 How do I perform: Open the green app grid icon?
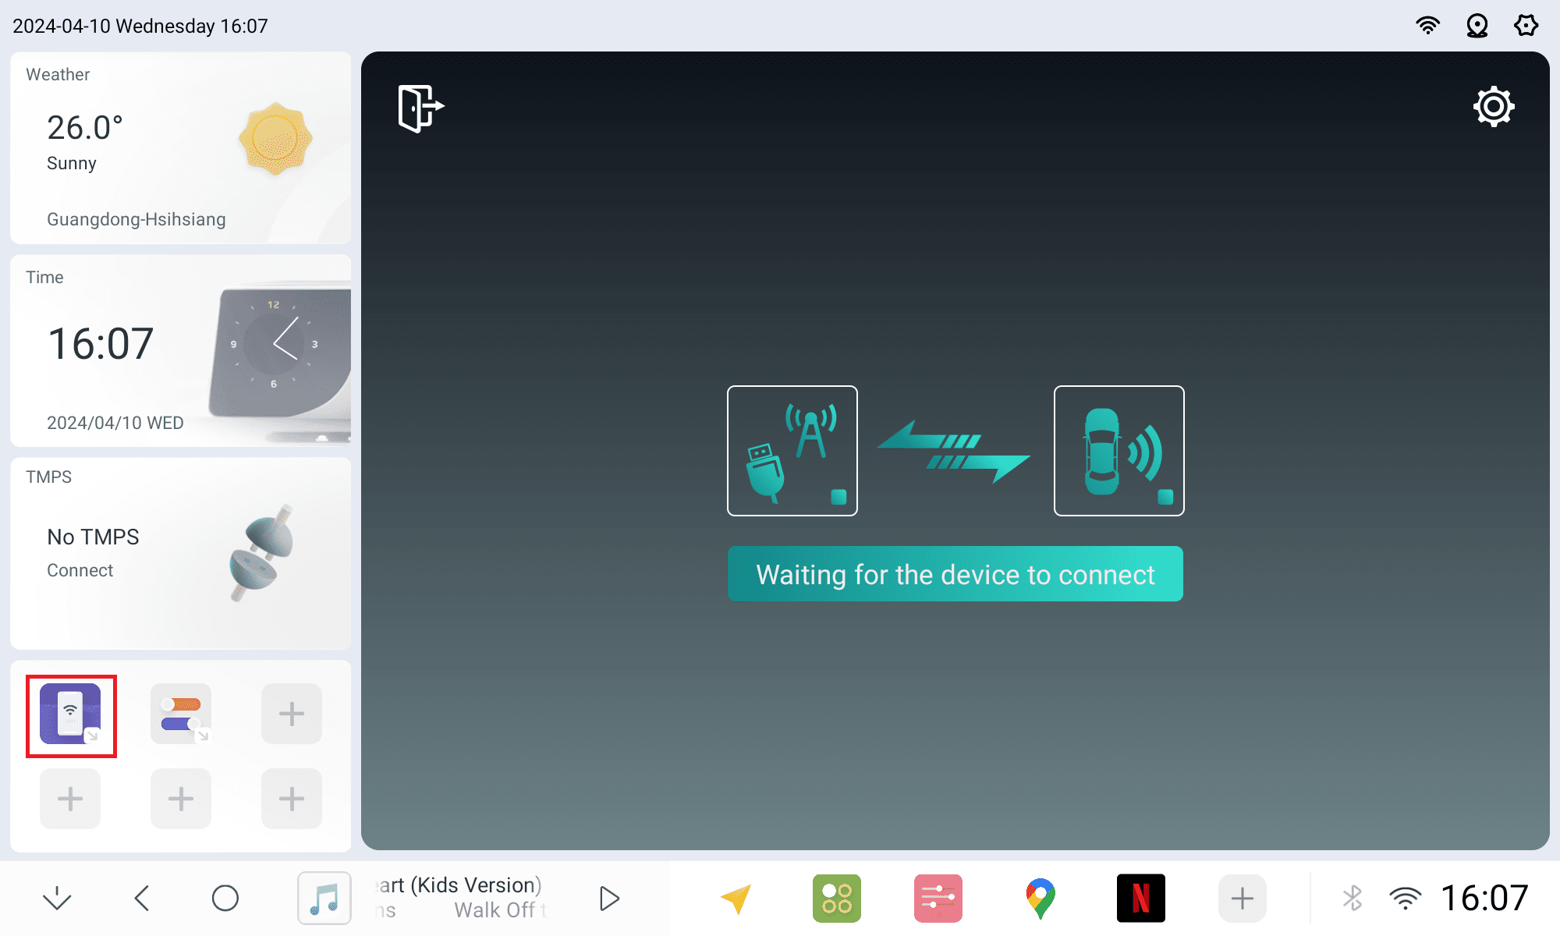(x=837, y=899)
